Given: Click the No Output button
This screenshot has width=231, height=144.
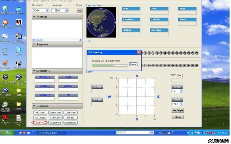Looking at the screenshot, I should pyautogui.click(x=40, y=118).
